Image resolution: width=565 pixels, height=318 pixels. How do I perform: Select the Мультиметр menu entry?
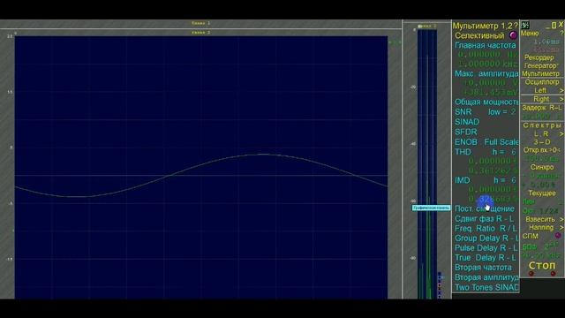540,73
